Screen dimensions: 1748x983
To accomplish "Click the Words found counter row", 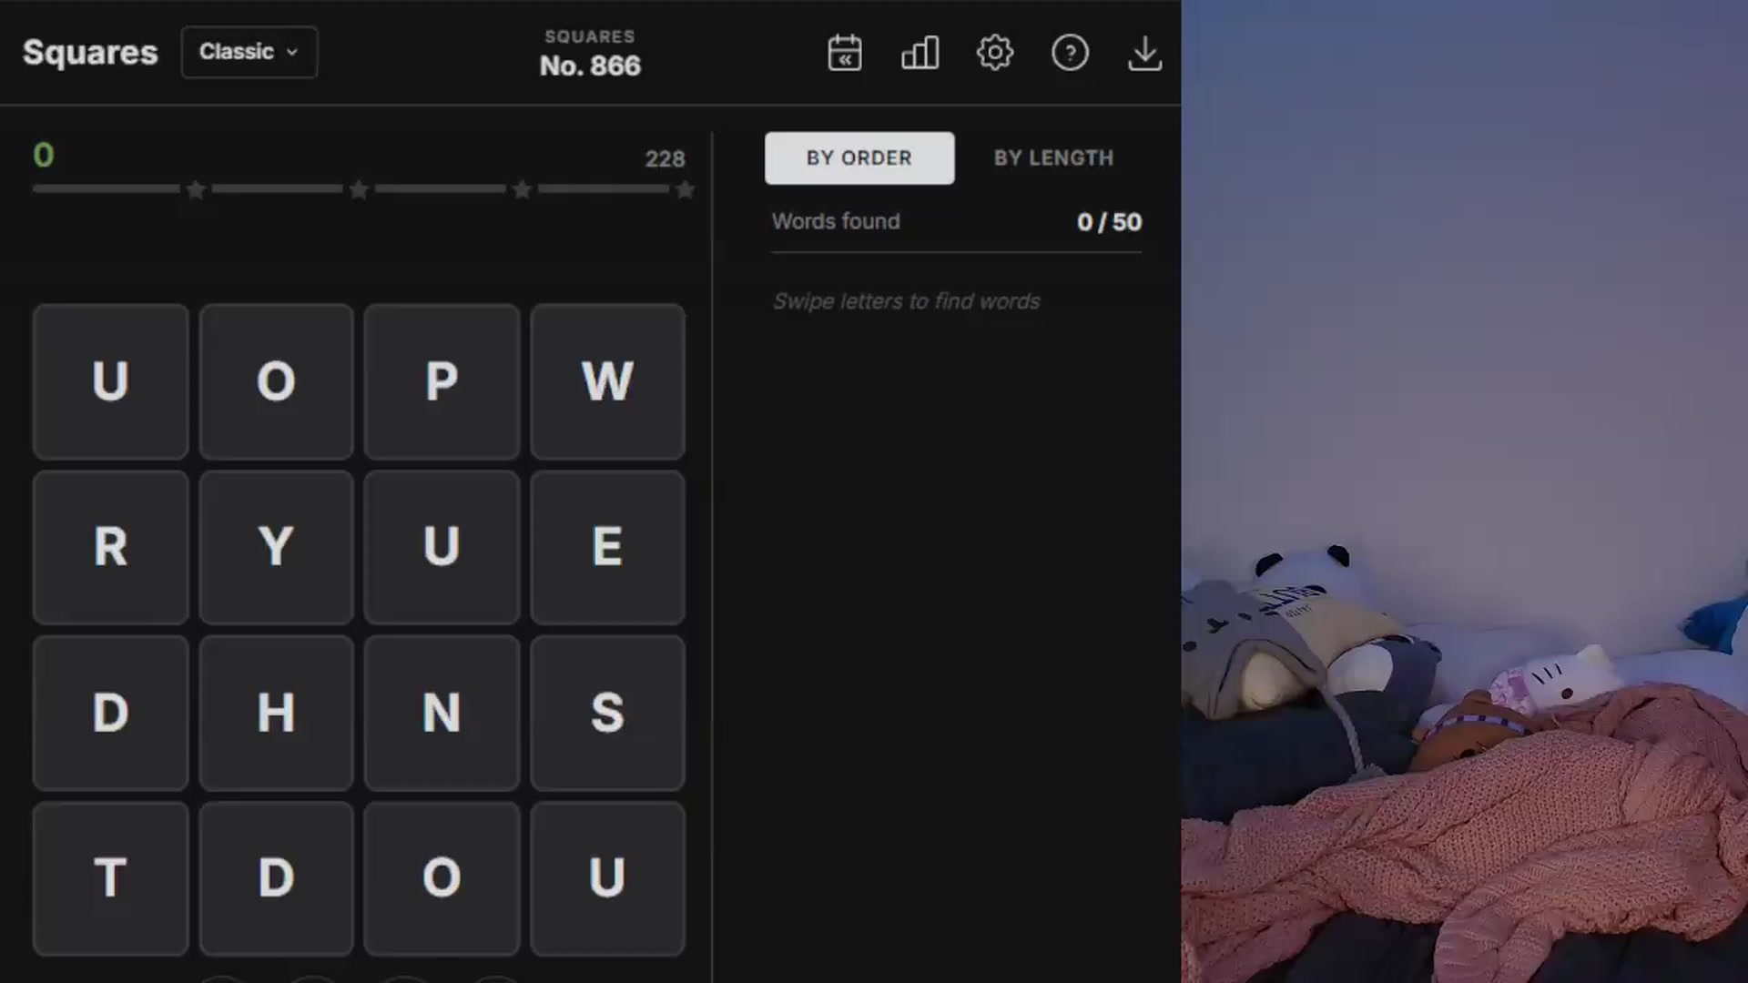I will pyautogui.click(x=956, y=222).
